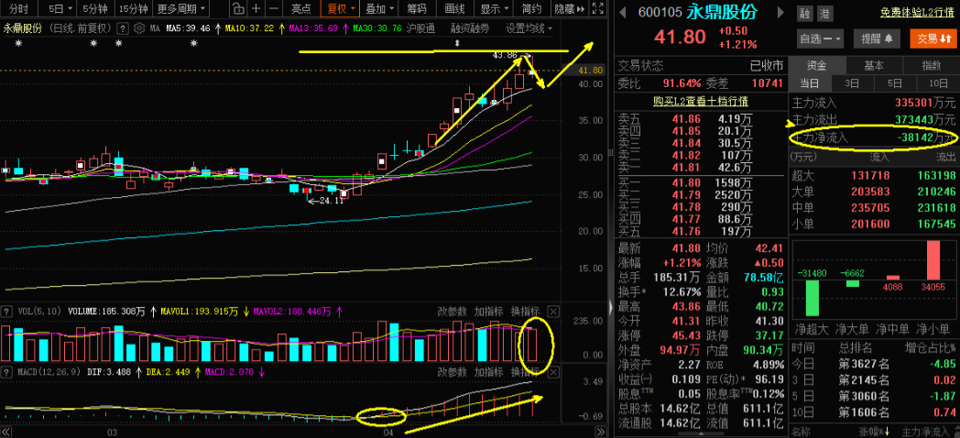Open 免费体验L2行情 link
960x438 pixels.
pos(917,14)
